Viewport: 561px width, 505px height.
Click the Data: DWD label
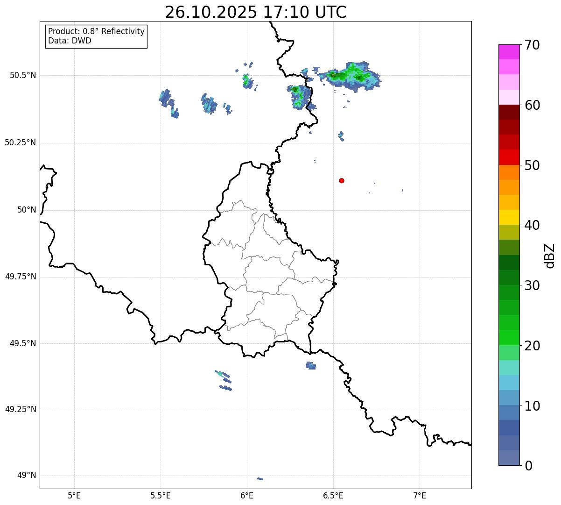coord(70,41)
